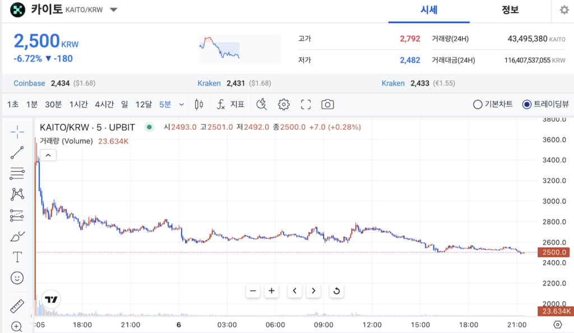Screen dimensions: 574x333
Task: Expand the interval dropdown next to 5분
Action: coord(181,105)
